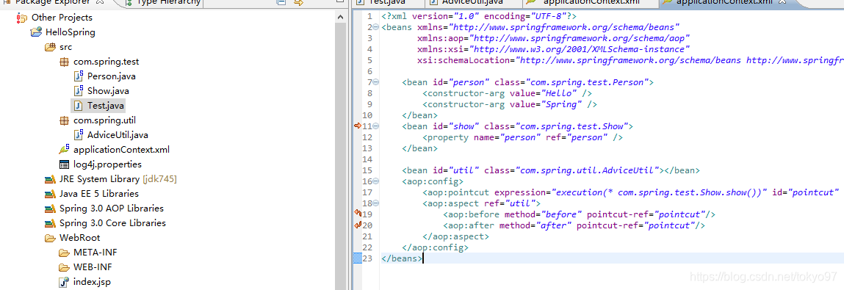This screenshot has width=844, height=290.
Task: Collapse the show bean fold on line 11
Action: pyautogui.click(x=375, y=126)
